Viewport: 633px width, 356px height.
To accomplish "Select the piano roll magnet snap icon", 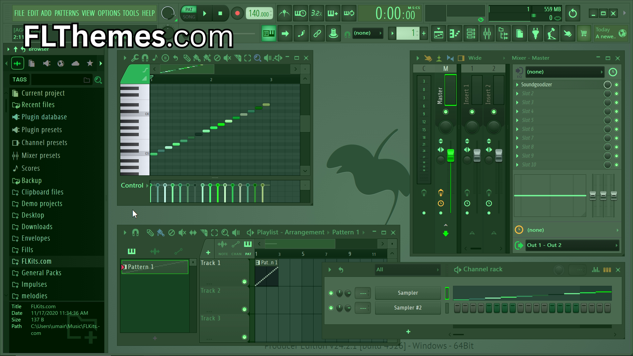I will click(x=145, y=58).
